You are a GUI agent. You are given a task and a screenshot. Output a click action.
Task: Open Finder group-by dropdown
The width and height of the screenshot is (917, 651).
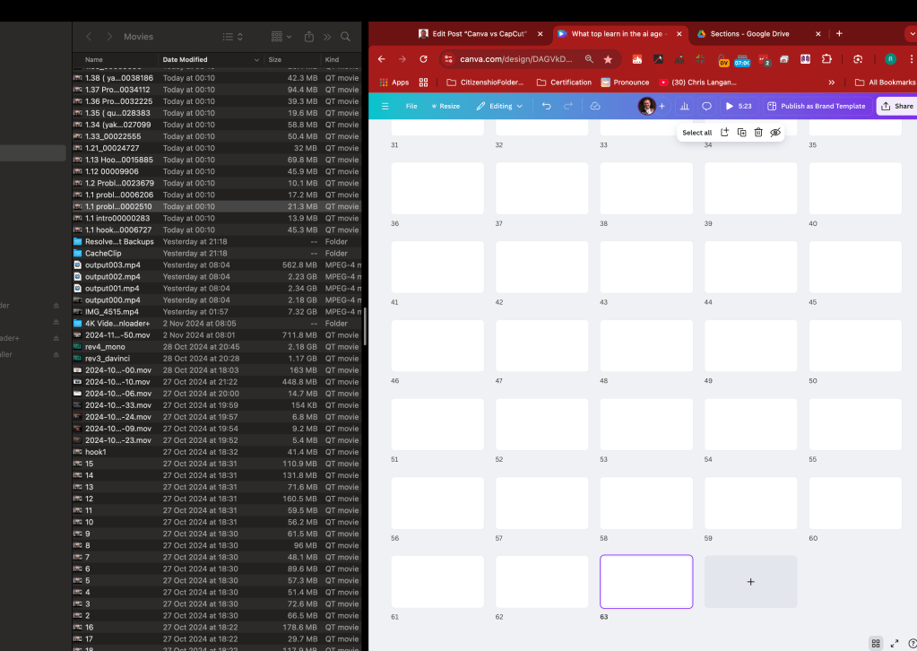pos(281,36)
